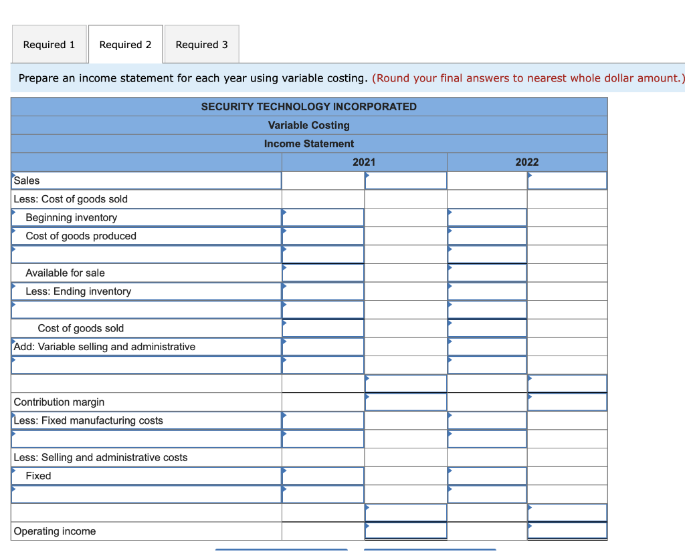
Task: Click the 2022 Operating income field
Action: 567,531
